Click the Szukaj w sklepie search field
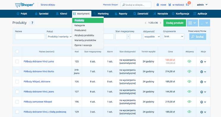 136,5
